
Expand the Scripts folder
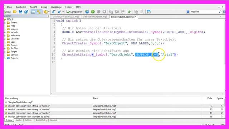click(5, 52)
